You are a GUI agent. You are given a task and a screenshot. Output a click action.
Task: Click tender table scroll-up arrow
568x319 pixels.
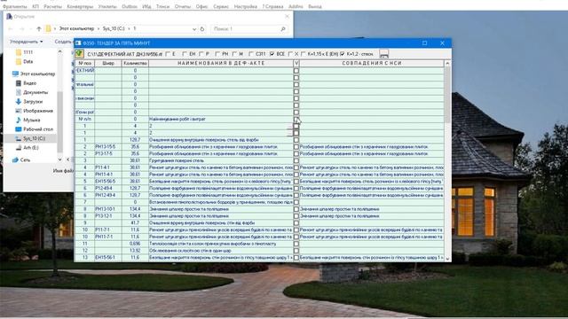point(447,63)
